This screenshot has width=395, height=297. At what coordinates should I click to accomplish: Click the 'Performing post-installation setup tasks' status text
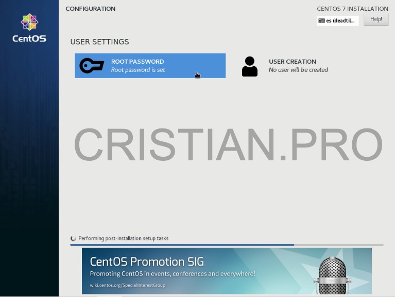coord(124,238)
